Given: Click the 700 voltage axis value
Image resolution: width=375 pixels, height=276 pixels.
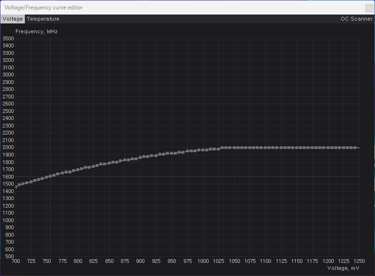Looking at the screenshot, I should point(16,261).
